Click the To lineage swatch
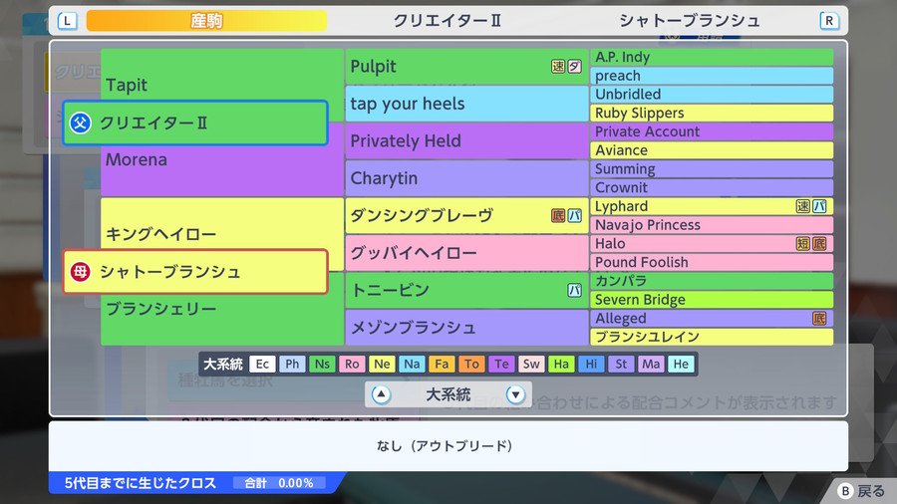 [471, 364]
